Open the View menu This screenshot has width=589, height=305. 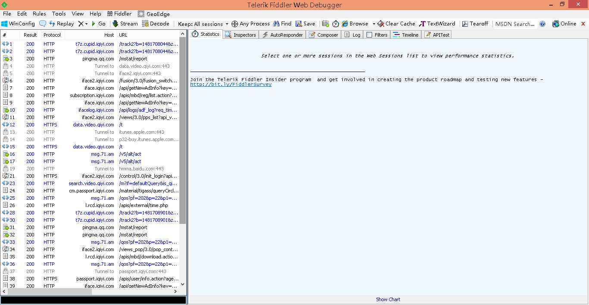click(x=78, y=14)
